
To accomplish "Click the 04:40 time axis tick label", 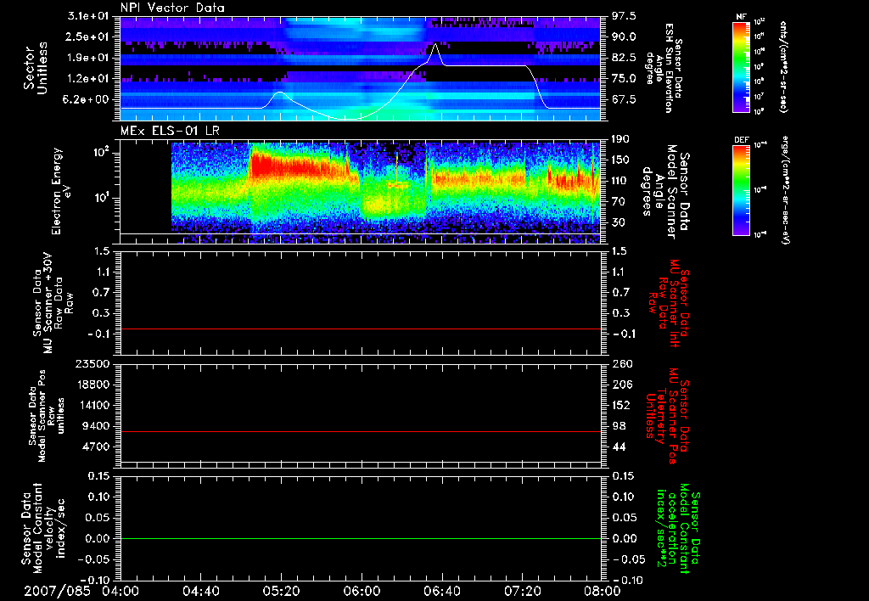I will [201, 591].
